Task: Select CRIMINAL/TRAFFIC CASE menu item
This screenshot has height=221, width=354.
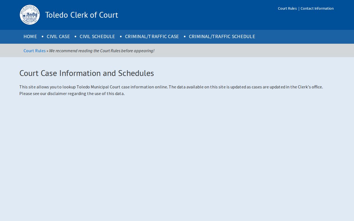Action: click(x=152, y=36)
